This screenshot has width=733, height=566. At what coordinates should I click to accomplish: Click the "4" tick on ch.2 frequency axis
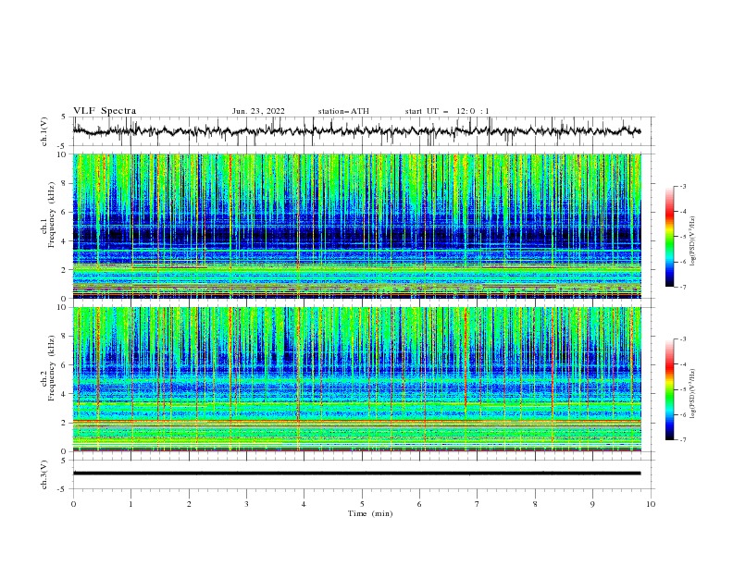65,394
